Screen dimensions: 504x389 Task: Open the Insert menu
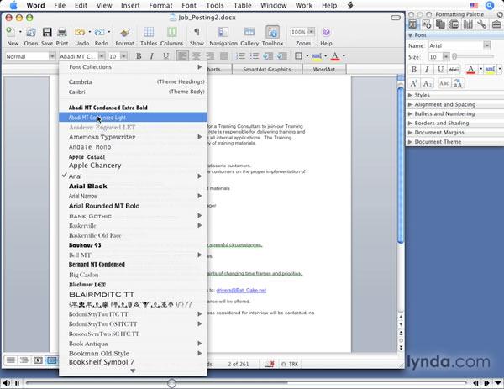coord(130,5)
